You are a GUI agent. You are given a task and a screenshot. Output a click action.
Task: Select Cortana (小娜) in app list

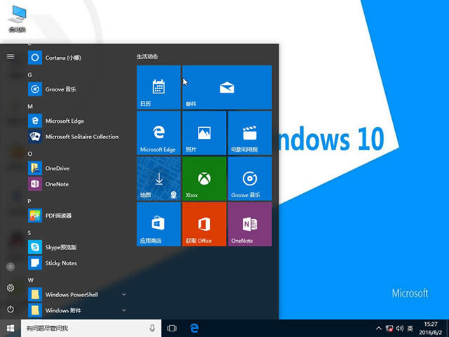coord(65,58)
